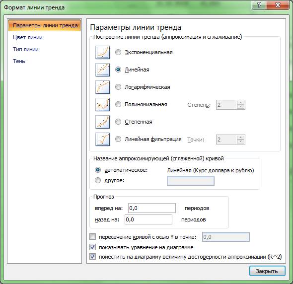Click the exponential trendline chart icon

102,52
